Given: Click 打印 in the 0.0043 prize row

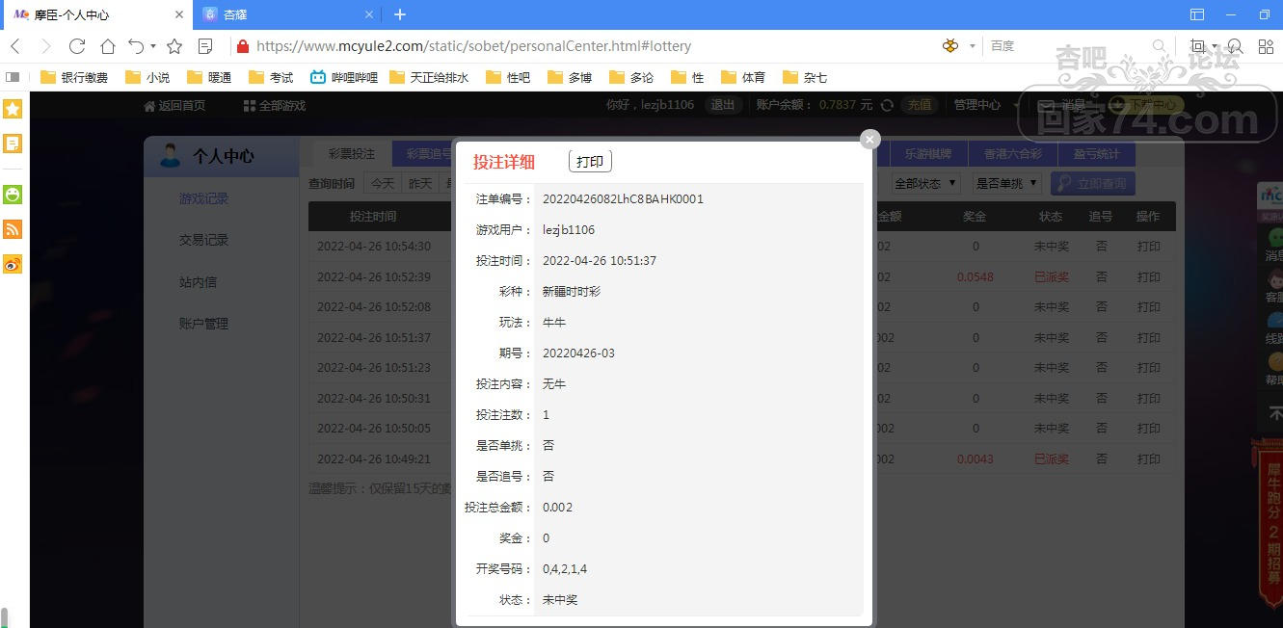Looking at the screenshot, I should pyautogui.click(x=1148, y=459).
